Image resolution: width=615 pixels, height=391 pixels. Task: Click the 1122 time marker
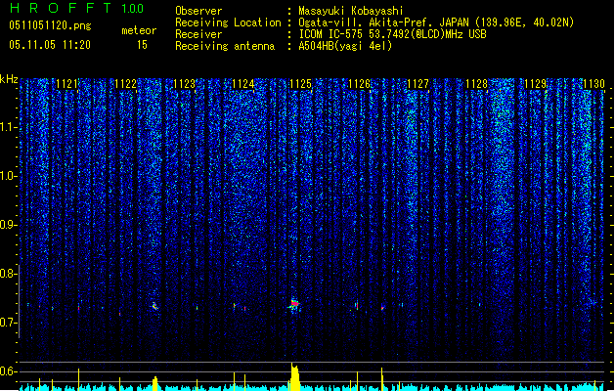pos(125,84)
